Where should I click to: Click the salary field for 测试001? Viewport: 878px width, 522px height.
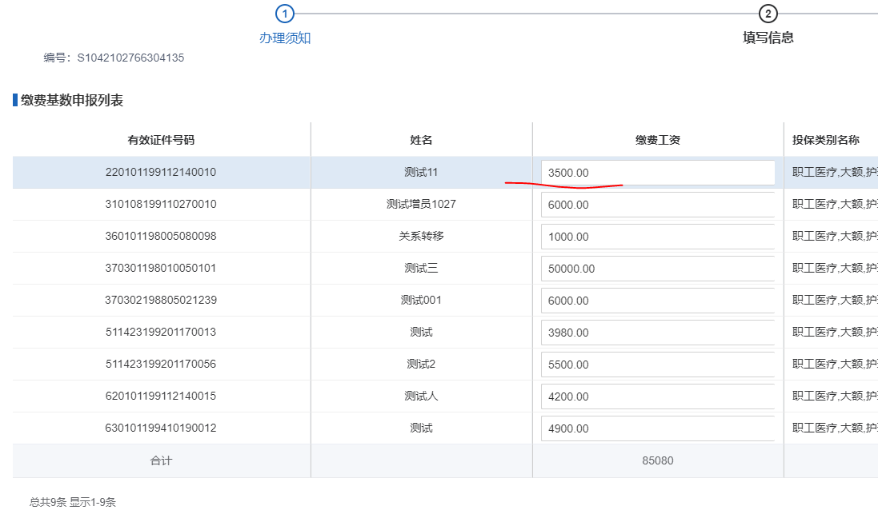point(657,301)
